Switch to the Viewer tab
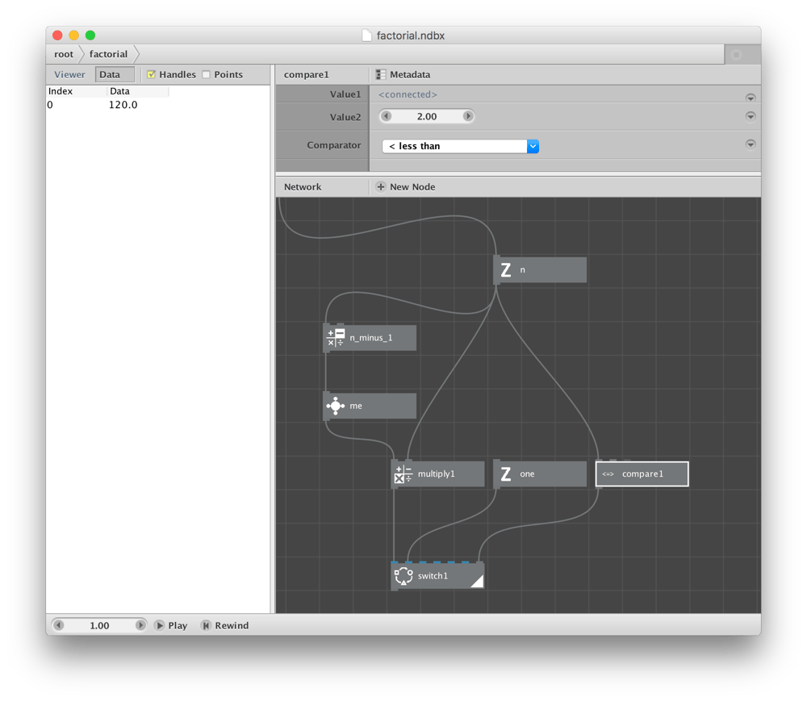This screenshot has width=807, height=701. (x=69, y=74)
